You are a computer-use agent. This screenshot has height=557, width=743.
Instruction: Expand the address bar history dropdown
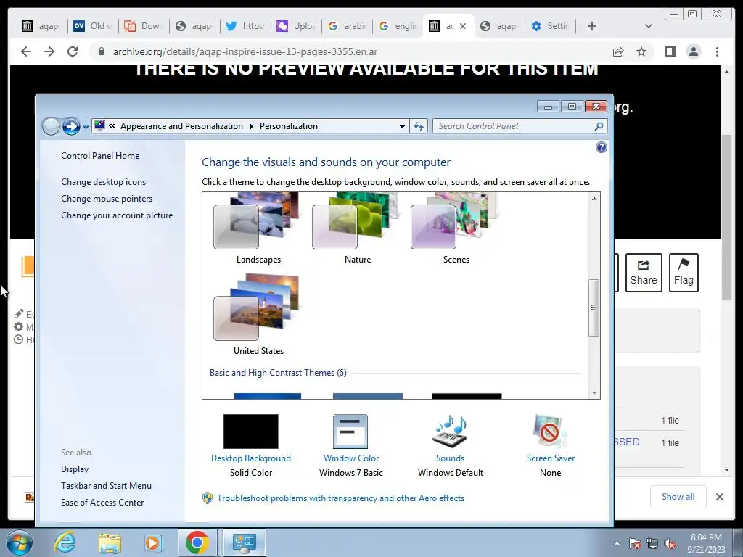[402, 126]
